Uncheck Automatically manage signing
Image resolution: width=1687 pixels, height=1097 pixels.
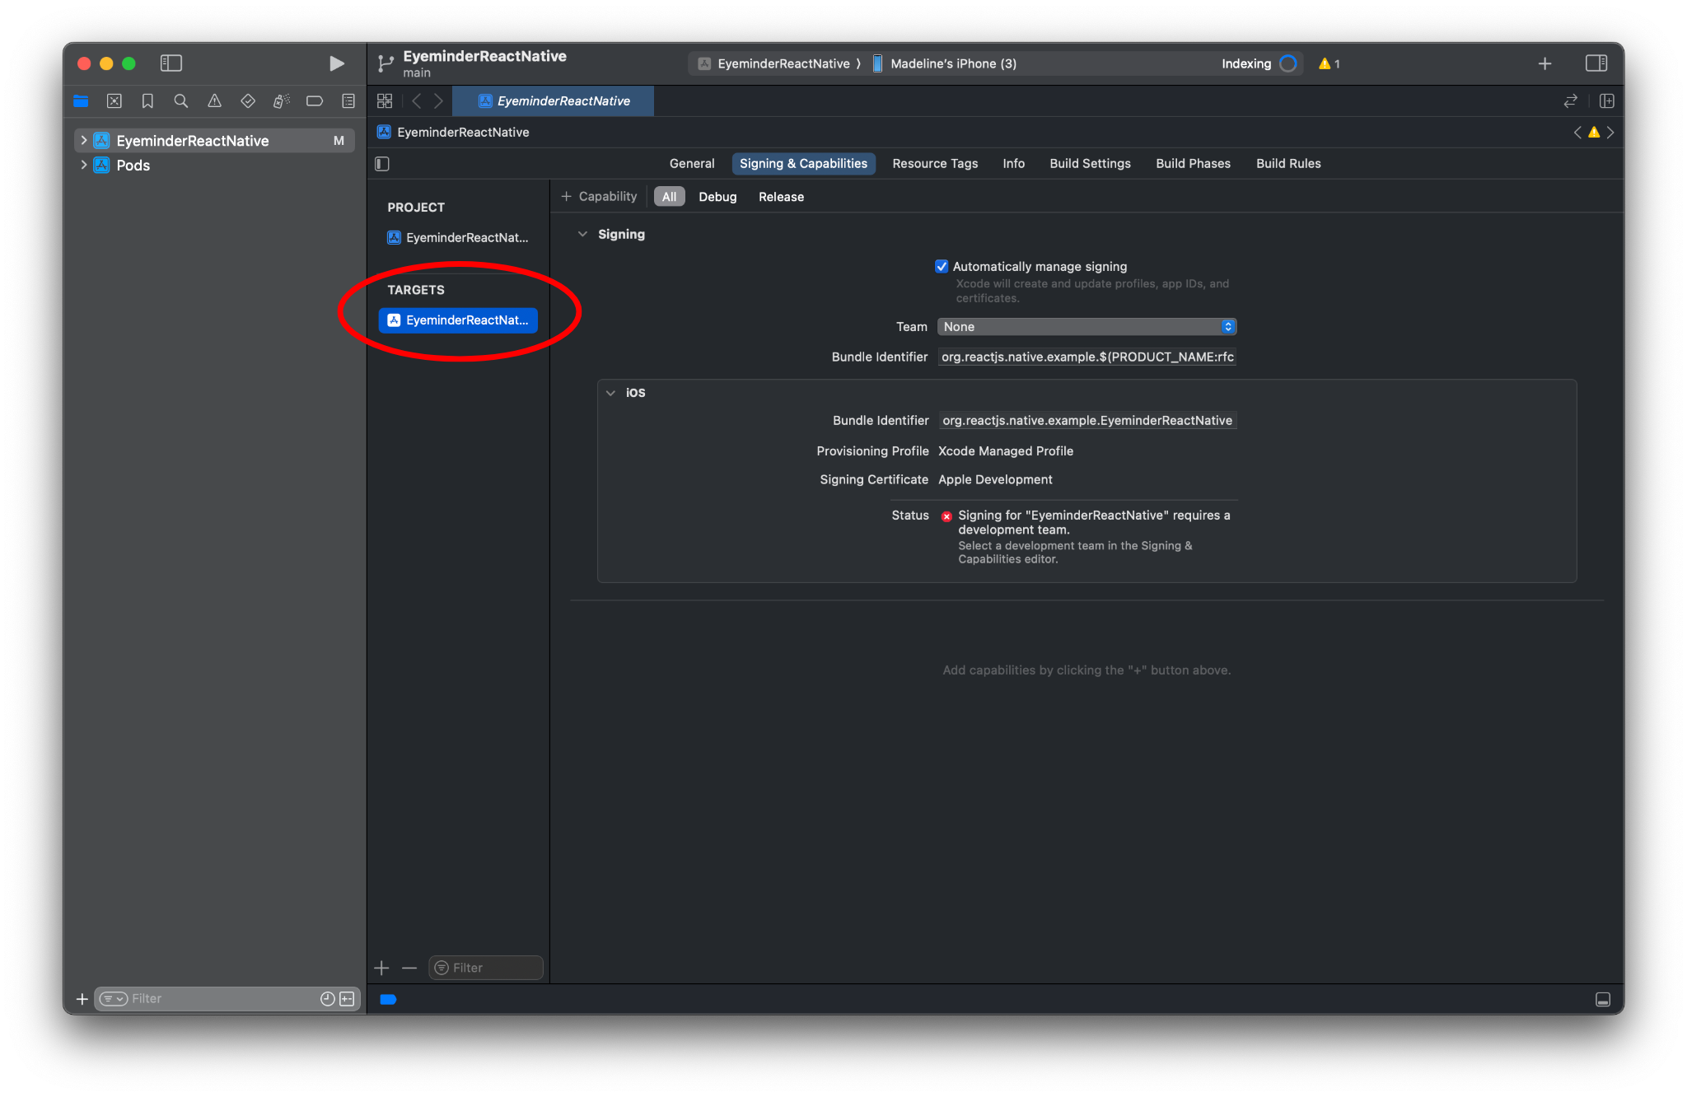click(x=942, y=267)
